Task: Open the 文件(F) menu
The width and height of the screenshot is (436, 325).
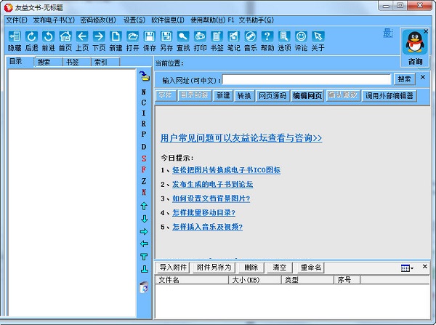Action: pos(17,20)
